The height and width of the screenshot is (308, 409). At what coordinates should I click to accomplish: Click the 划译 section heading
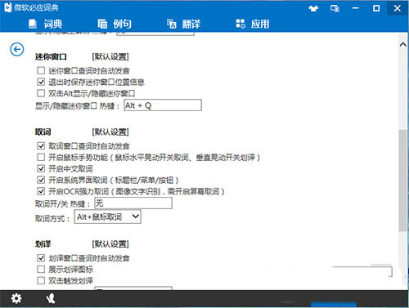(43, 243)
